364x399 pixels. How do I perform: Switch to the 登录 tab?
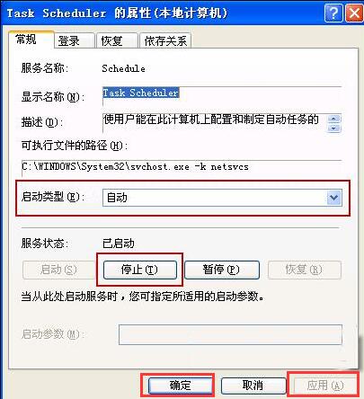[x=75, y=40]
